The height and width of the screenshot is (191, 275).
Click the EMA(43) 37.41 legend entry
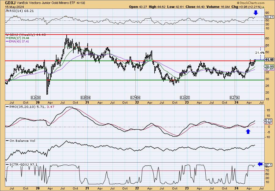click(x=17, y=41)
